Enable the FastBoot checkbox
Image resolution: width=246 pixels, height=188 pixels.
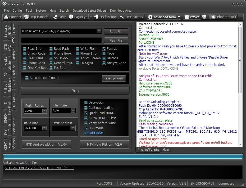(x=51, y=68)
